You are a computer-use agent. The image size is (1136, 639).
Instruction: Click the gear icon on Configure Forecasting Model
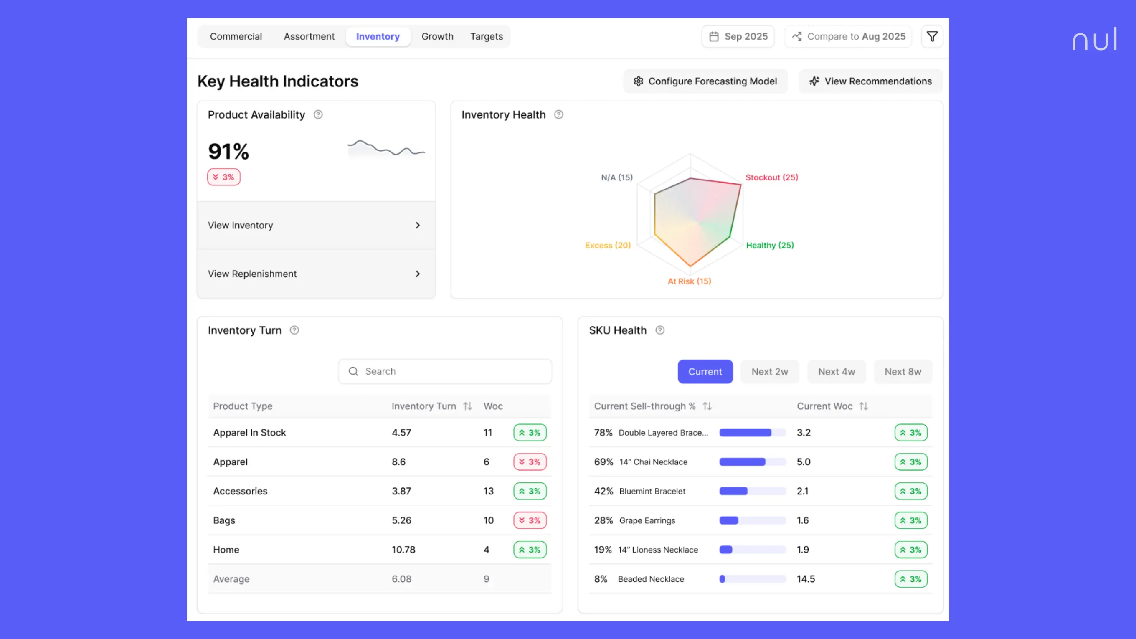click(638, 81)
